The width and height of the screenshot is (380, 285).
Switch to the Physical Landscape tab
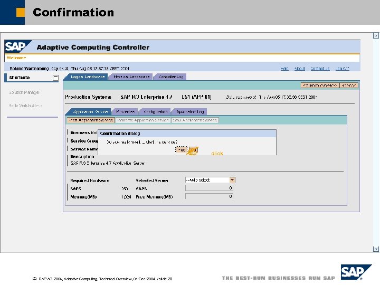click(x=131, y=77)
